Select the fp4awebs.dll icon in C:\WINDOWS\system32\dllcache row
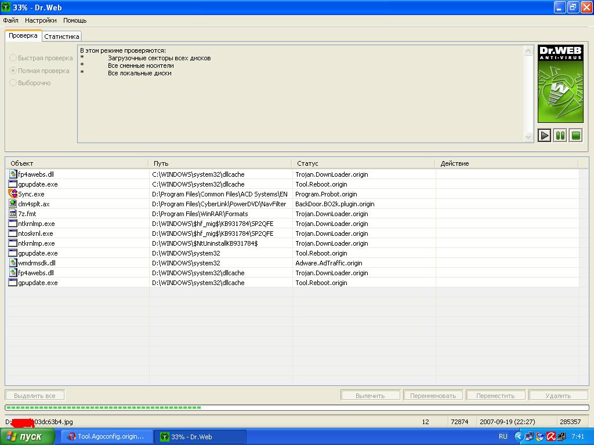Screen dimensions: 594x445 (13, 174)
